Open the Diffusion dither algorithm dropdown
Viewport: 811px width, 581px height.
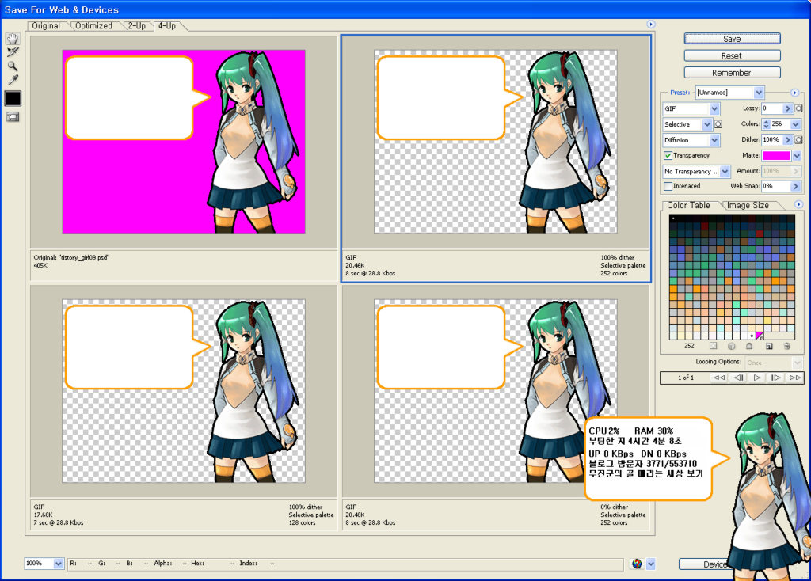(691, 139)
